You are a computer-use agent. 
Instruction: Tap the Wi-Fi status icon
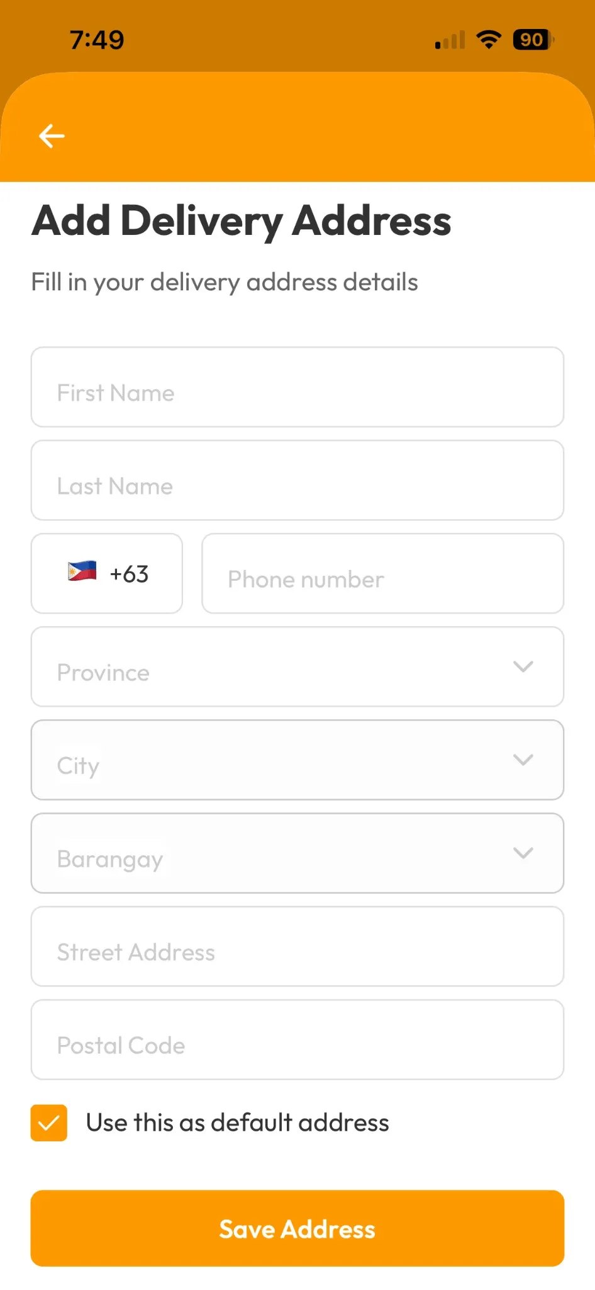pos(488,40)
